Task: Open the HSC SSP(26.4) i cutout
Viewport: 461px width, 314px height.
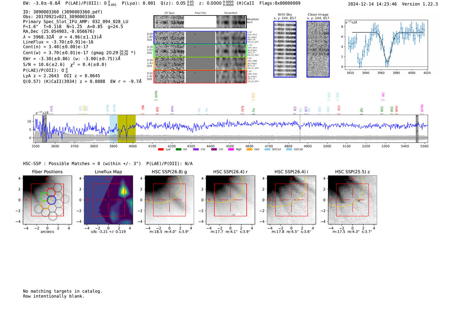Action: click(291, 200)
